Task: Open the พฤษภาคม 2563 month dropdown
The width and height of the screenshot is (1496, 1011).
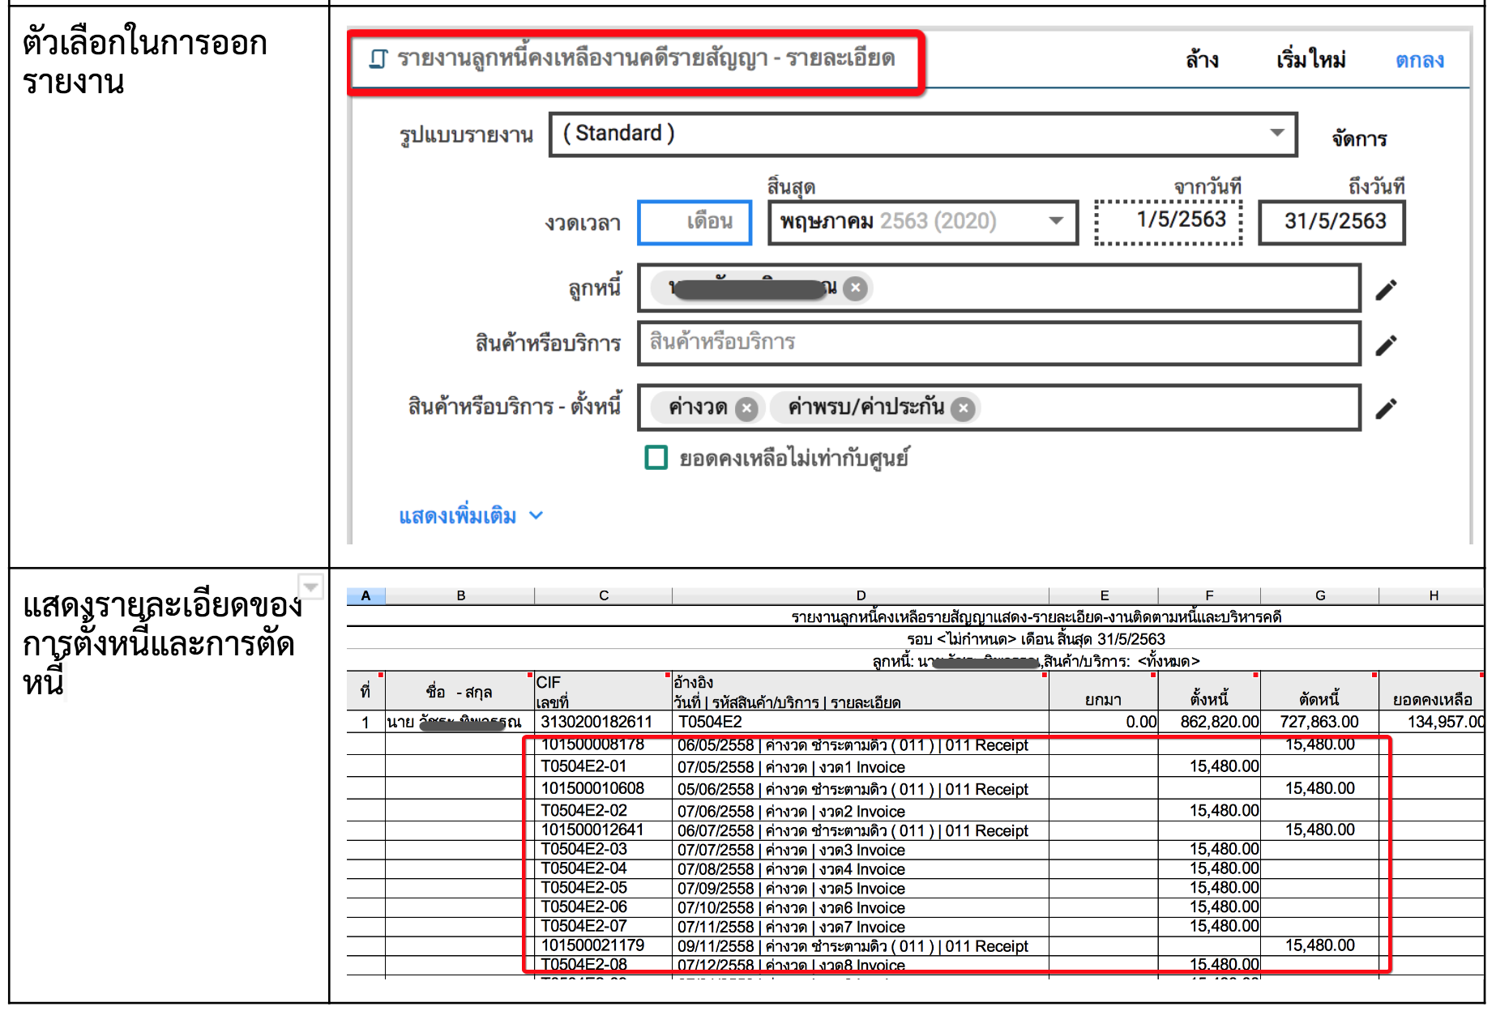Action: (923, 222)
